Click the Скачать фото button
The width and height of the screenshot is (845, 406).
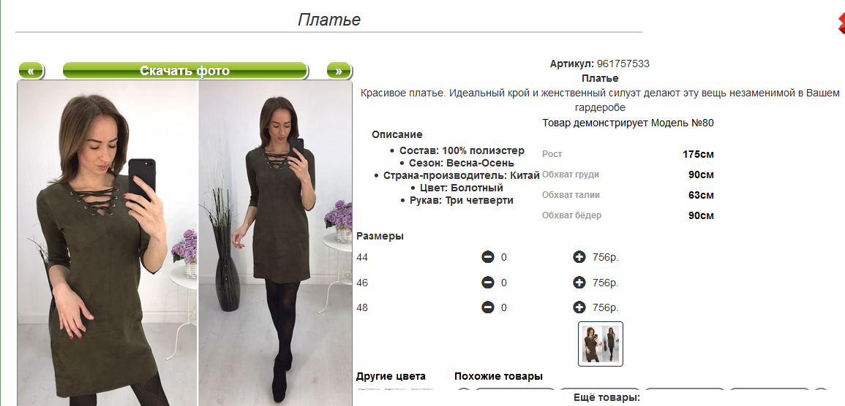click(184, 71)
